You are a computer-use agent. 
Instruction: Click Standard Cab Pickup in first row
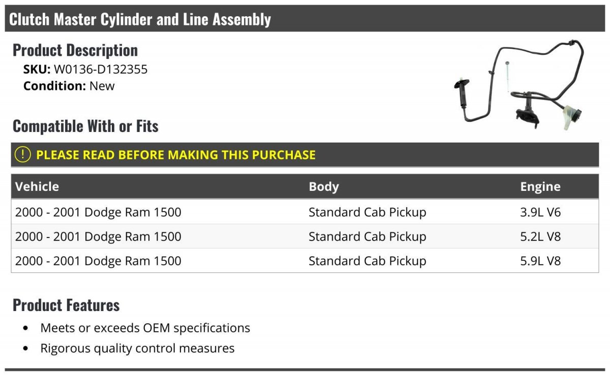[x=368, y=212]
